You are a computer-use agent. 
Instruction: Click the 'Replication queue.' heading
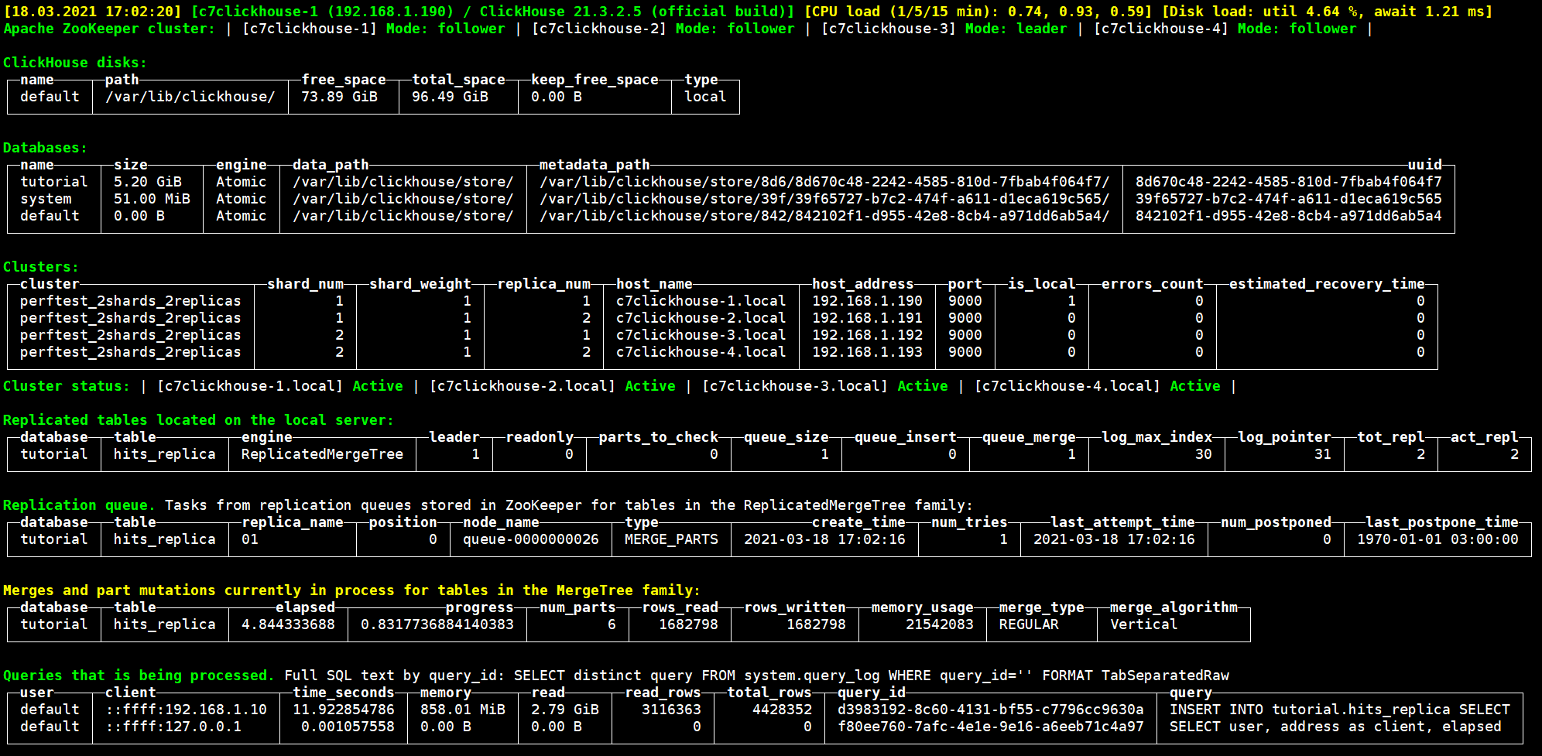point(79,505)
